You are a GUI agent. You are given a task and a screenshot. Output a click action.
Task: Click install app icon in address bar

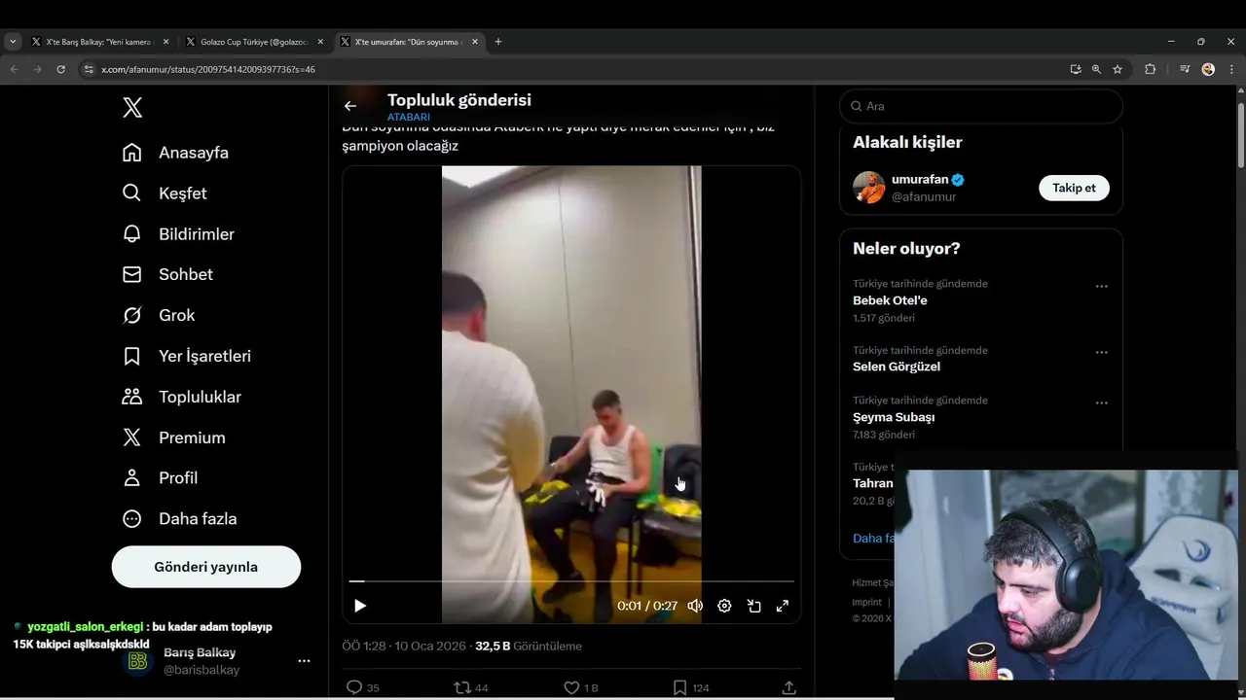click(x=1075, y=69)
